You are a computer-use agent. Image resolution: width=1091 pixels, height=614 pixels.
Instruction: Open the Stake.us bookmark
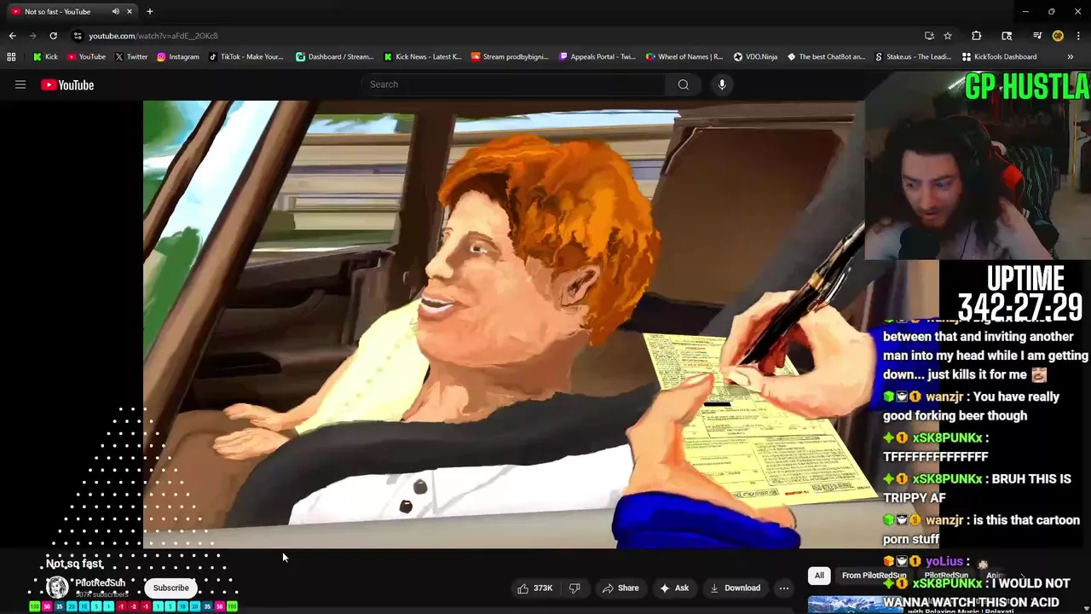pos(913,57)
